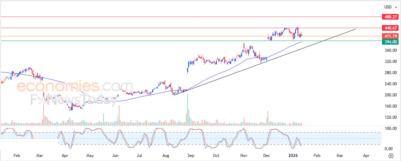This screenshot has width=401, height=161.
Task: Open chart settings gear icon
Action: click(391, 156)
